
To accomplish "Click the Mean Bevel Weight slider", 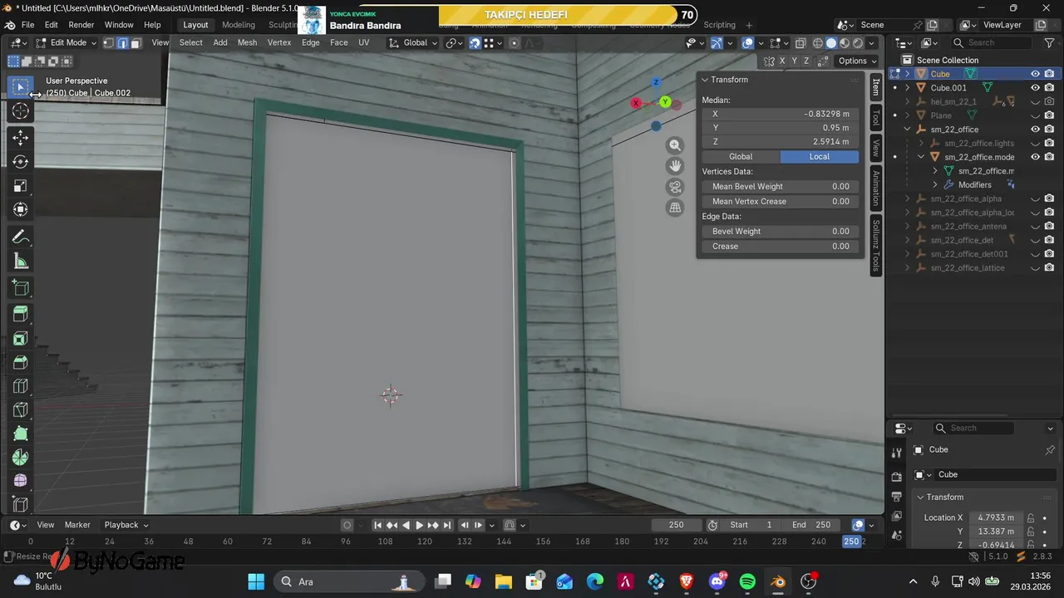I will (780, 187).
